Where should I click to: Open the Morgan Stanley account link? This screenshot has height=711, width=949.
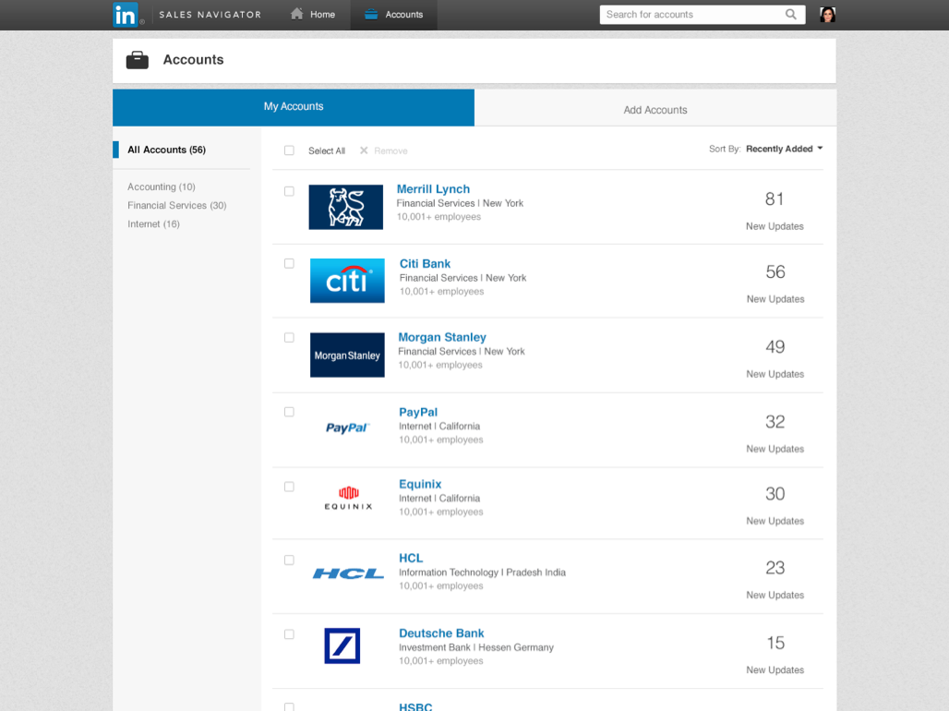(x=442, y=337)
